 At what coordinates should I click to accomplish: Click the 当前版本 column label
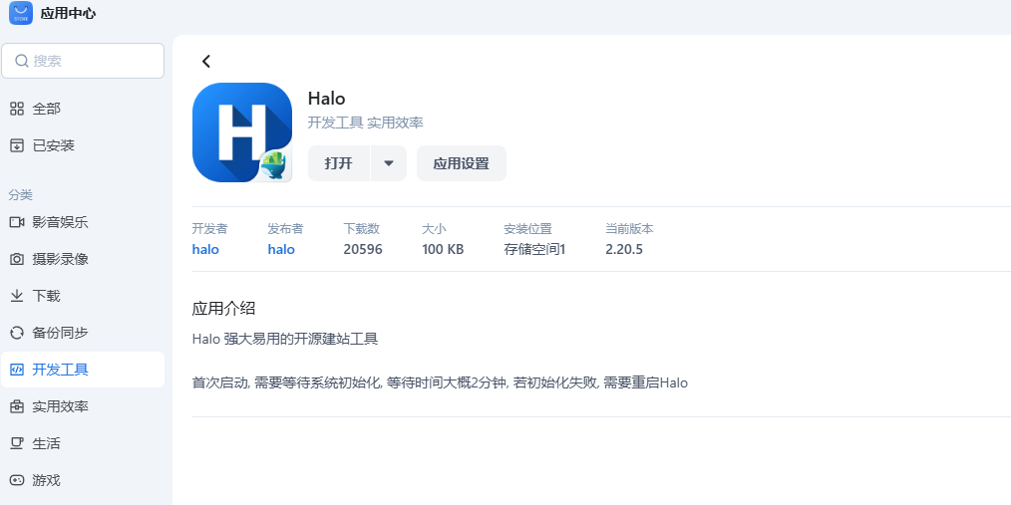629,229
